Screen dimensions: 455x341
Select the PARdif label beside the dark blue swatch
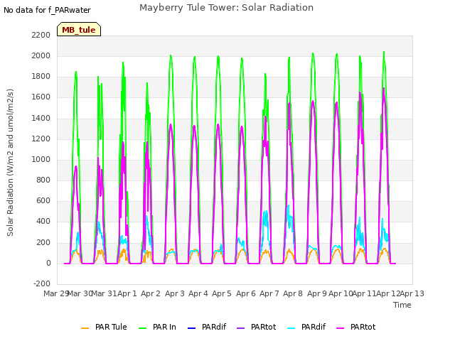(214, 327)
